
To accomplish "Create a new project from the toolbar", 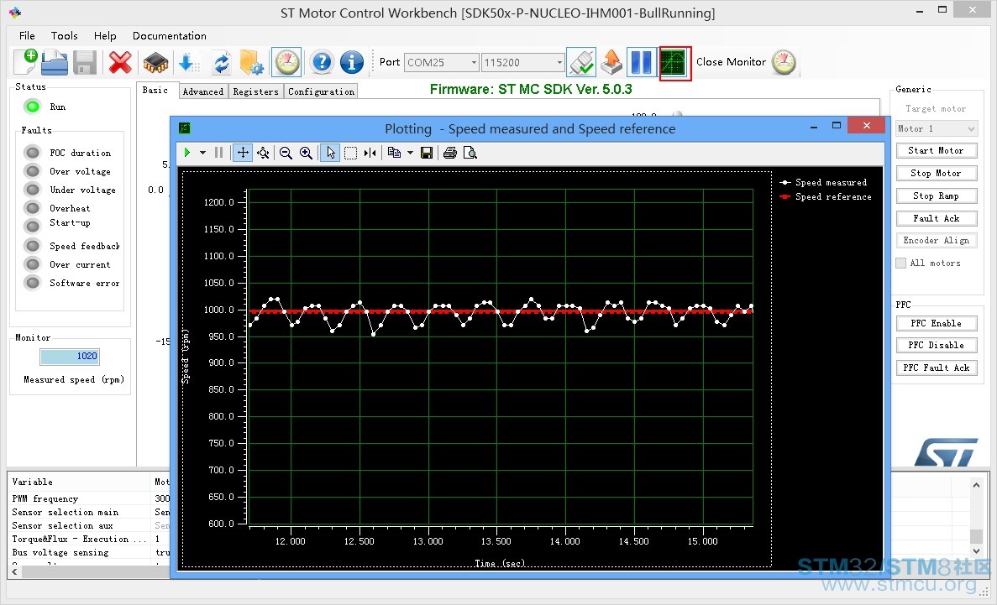I will pos(25,62).
